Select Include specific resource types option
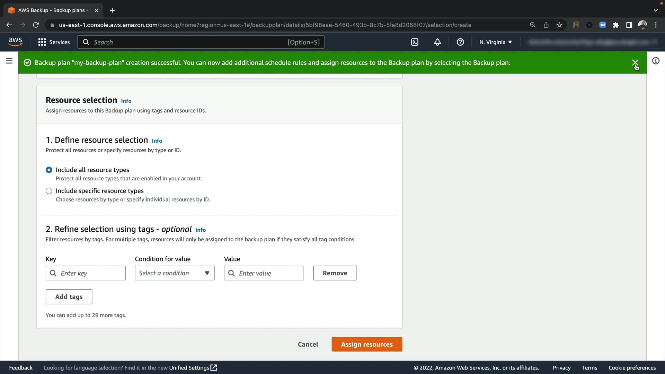Image resolution: width=665 pixels, height=374 pixels. coord(49,191)
